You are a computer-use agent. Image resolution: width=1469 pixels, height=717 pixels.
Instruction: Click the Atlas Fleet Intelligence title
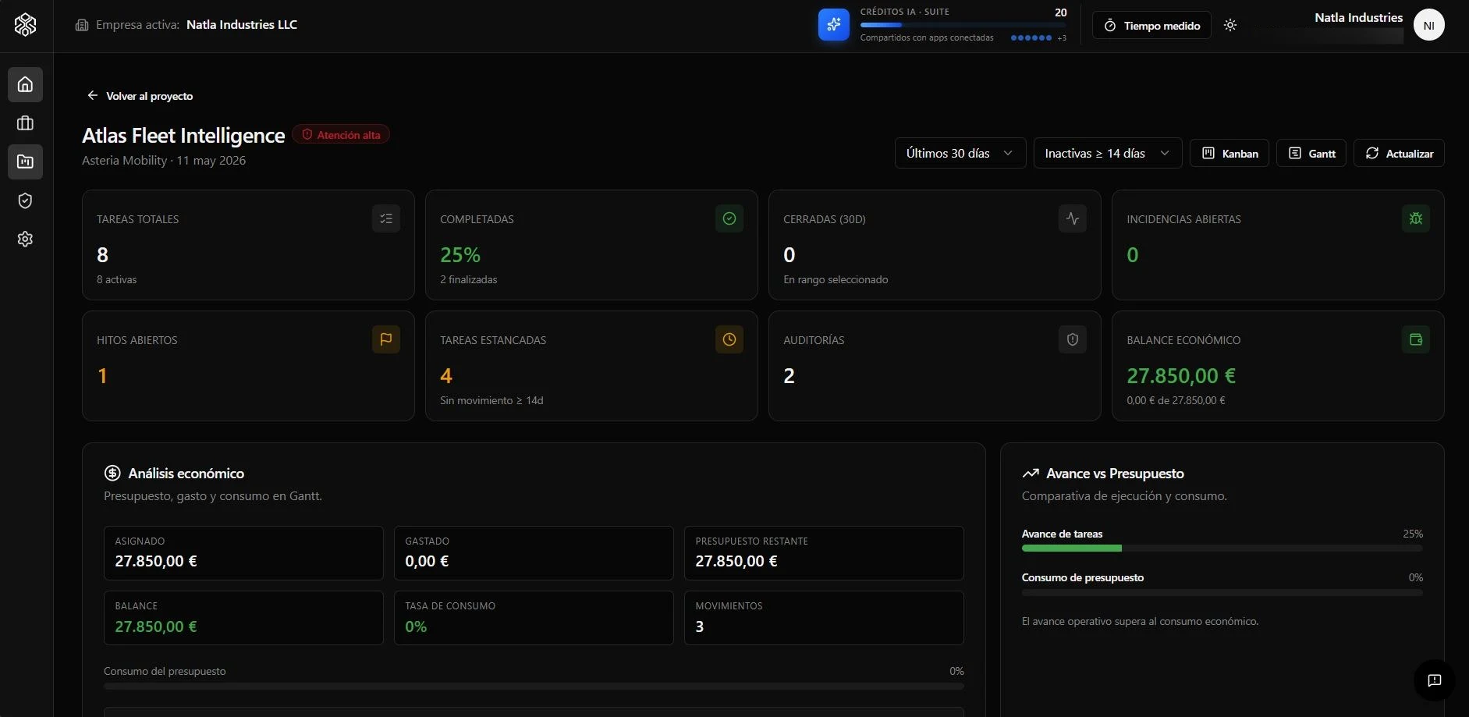(x=183, y=136)
